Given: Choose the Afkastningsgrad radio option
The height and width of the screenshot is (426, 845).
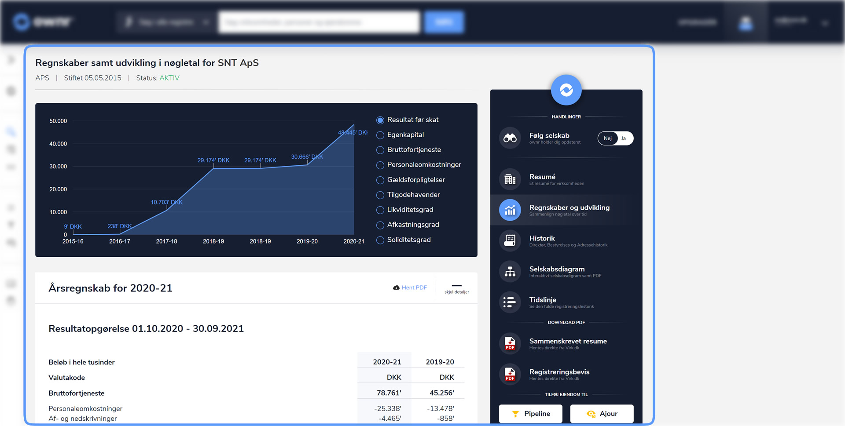Looking at the screenshot, I should [x=380, y=225].
